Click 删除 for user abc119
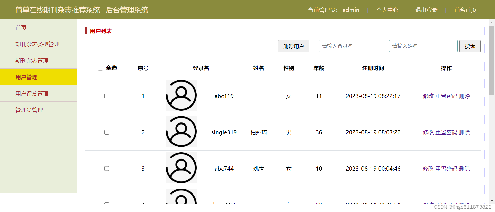Image resolution: width=495 pixels, height=212 pixels. tap(465, 96)
